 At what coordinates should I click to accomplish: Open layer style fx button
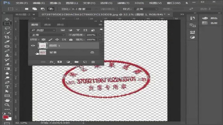tap(52, 62)
